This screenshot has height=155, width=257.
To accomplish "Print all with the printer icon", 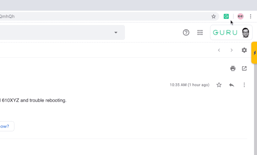I will tap(233, 68).
